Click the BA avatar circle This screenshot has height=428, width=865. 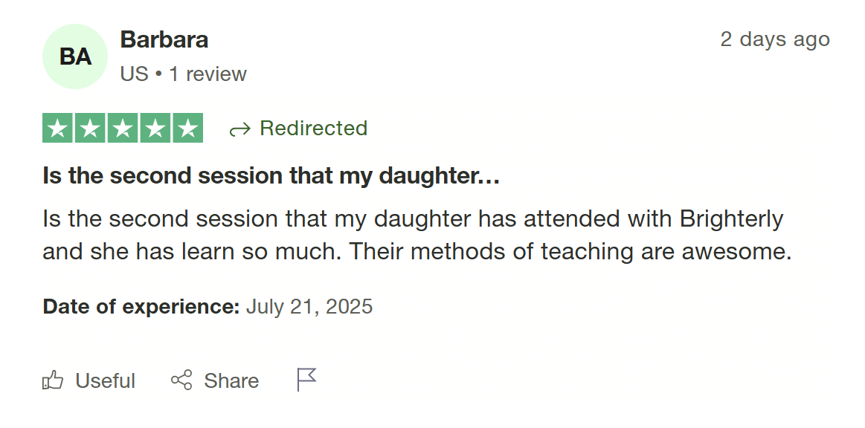click(x=75, y=56)
